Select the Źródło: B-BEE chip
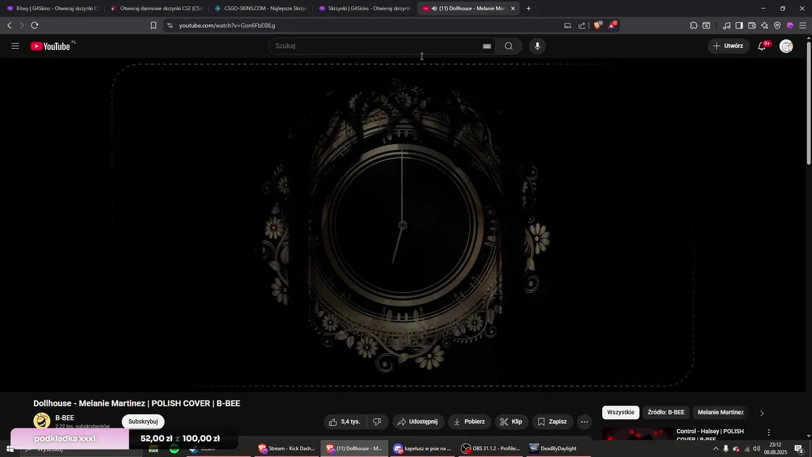Viewport: 812px width, 457px height. (666, 413)
